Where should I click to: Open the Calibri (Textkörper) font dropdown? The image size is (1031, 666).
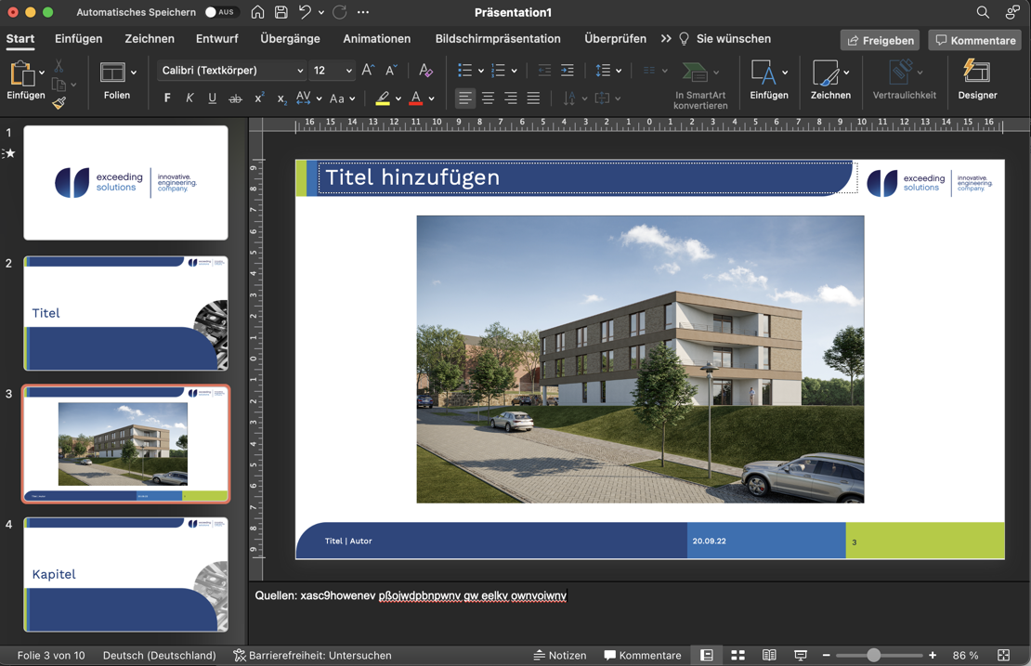point(231,71)
